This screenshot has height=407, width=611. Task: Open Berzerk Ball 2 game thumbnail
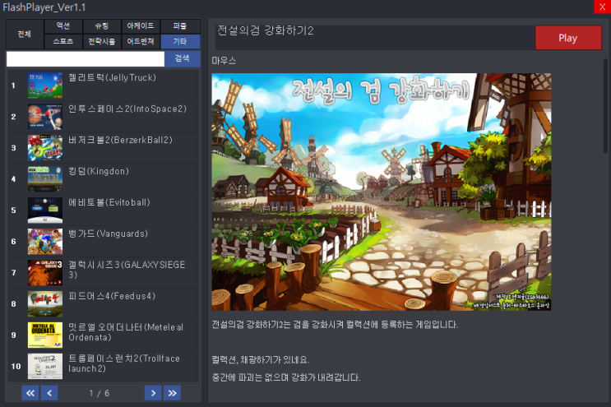[45, 148]
